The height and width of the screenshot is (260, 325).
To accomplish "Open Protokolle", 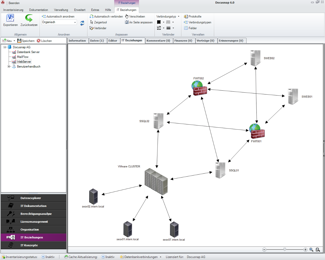I will tap(192, 17).
